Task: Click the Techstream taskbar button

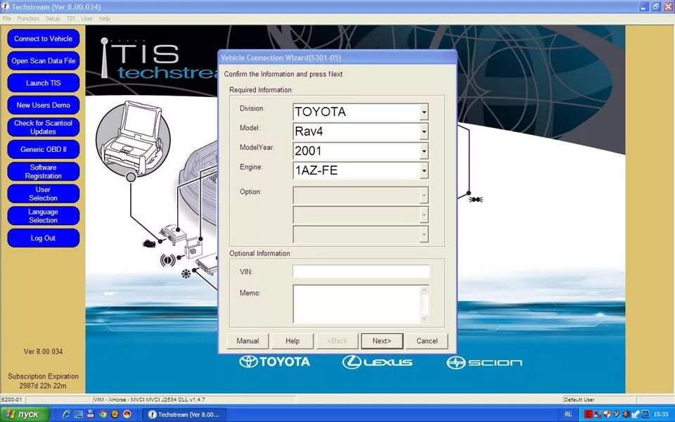Action: [x=184, y=414]
